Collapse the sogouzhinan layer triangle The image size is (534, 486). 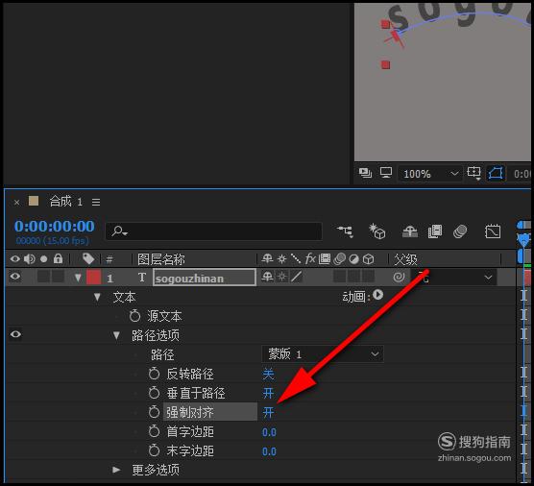78,278
